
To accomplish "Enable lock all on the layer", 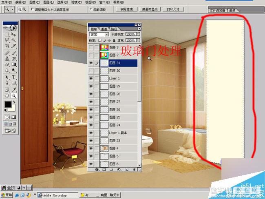I will (114, 40).
